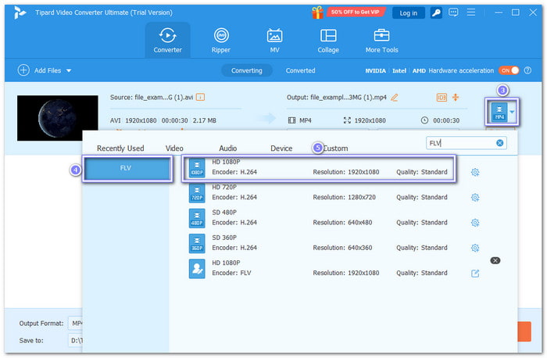Click the custom user profile icon
The image size is (547, 358).
(197, 269)
